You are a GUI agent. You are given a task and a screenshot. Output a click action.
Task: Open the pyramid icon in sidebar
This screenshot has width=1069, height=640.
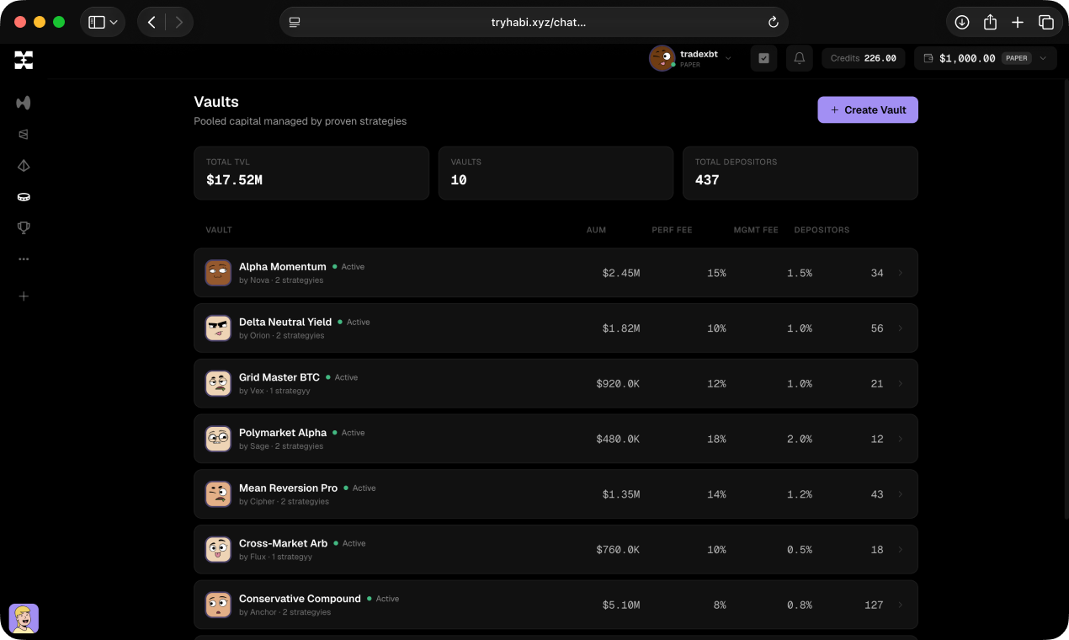tap(24, 165)
